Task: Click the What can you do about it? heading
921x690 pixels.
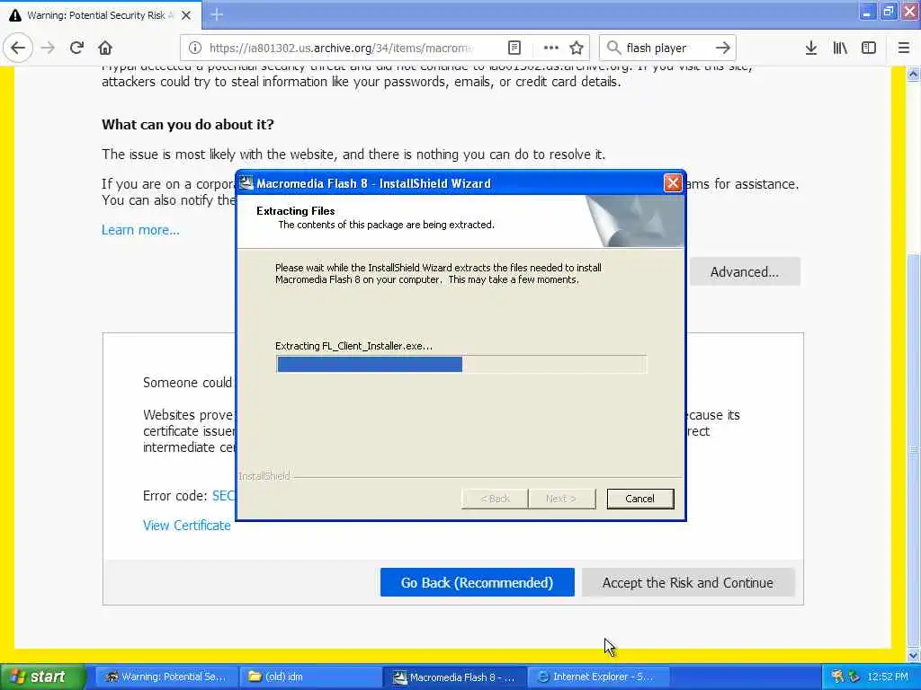Action: pyautogui.click(x=188, y=124)
